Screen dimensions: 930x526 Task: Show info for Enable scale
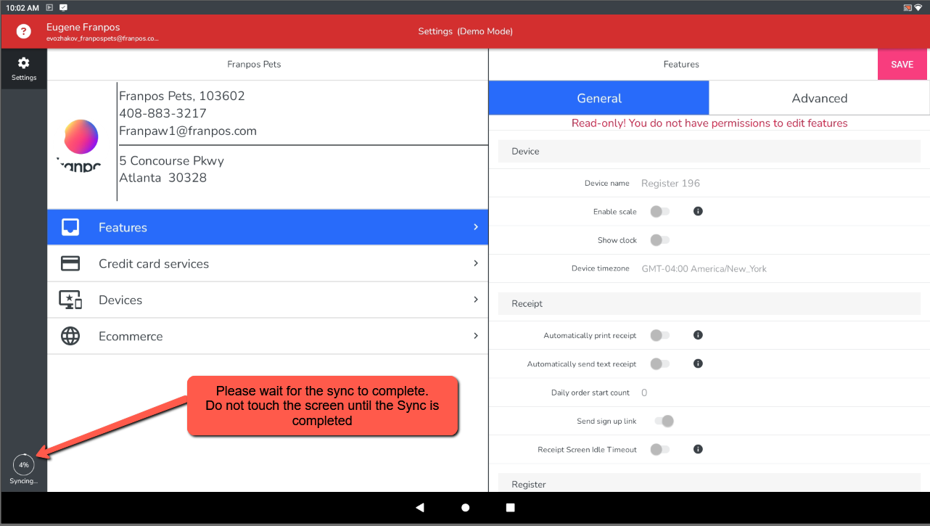[698, 211]
